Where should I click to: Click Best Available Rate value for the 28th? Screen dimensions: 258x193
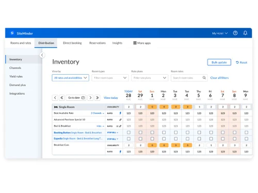tap(128, 113)
